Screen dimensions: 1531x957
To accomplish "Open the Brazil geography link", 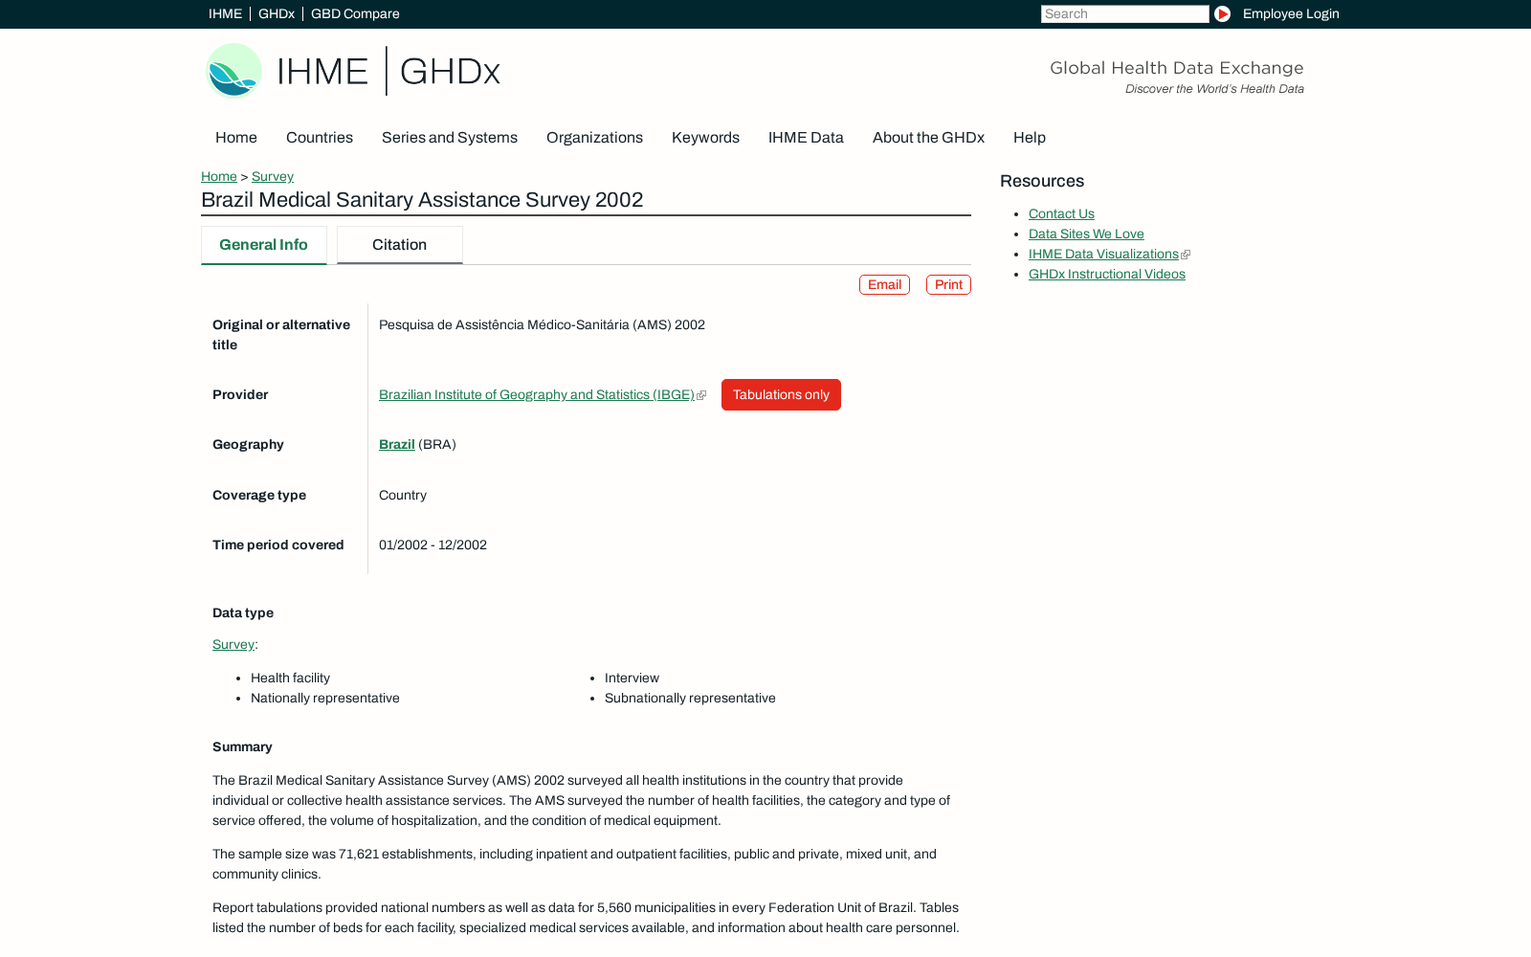I will click(x=397, y=445).
